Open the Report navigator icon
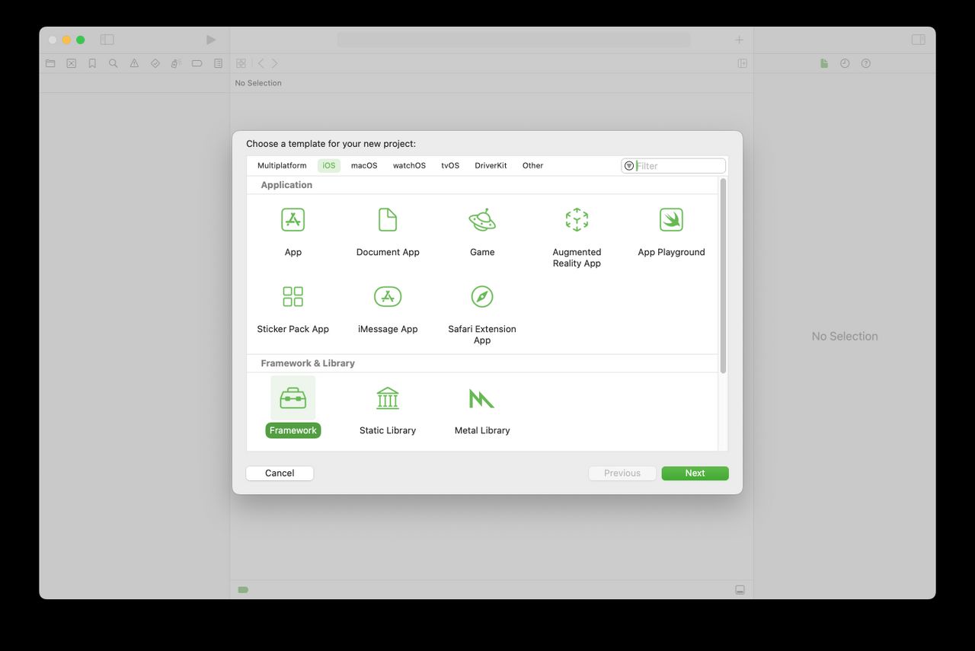The image size is (975, 651). point(219,63)
